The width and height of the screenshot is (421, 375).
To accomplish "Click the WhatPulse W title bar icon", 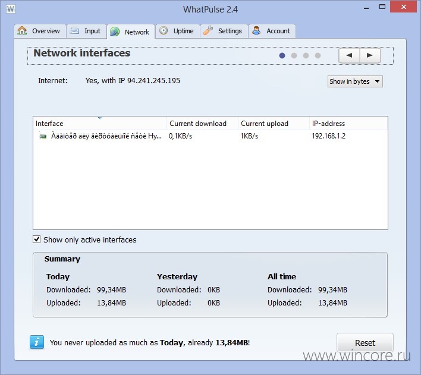I will pos(11,9).
